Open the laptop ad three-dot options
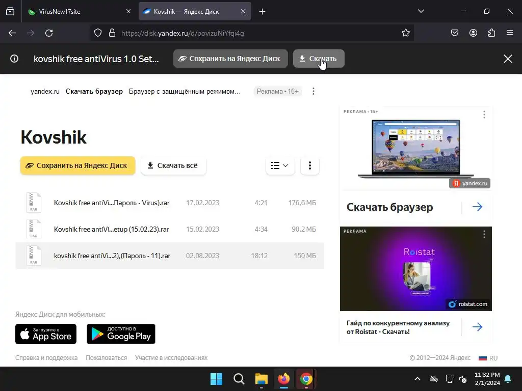The image size is (522, 391). pyautogui.click(x=484, y=115)
